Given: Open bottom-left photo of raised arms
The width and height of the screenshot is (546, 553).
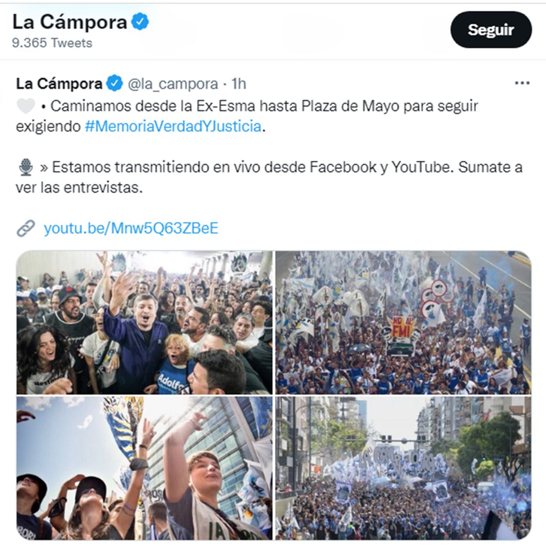Looking at the screenshot, I should [x=145, y=468].
